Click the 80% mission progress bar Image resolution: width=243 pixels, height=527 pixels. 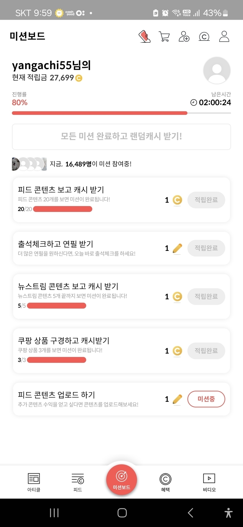click(x=121, y=113)
